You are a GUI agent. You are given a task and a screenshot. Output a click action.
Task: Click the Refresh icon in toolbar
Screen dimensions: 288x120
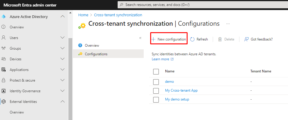[x=192, y=39]
